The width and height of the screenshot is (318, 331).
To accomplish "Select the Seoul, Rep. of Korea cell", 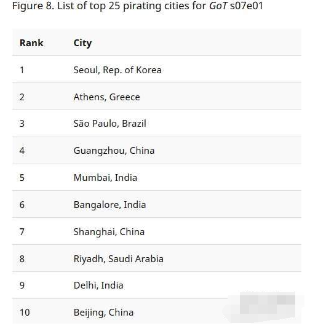I will coord(117,70).
